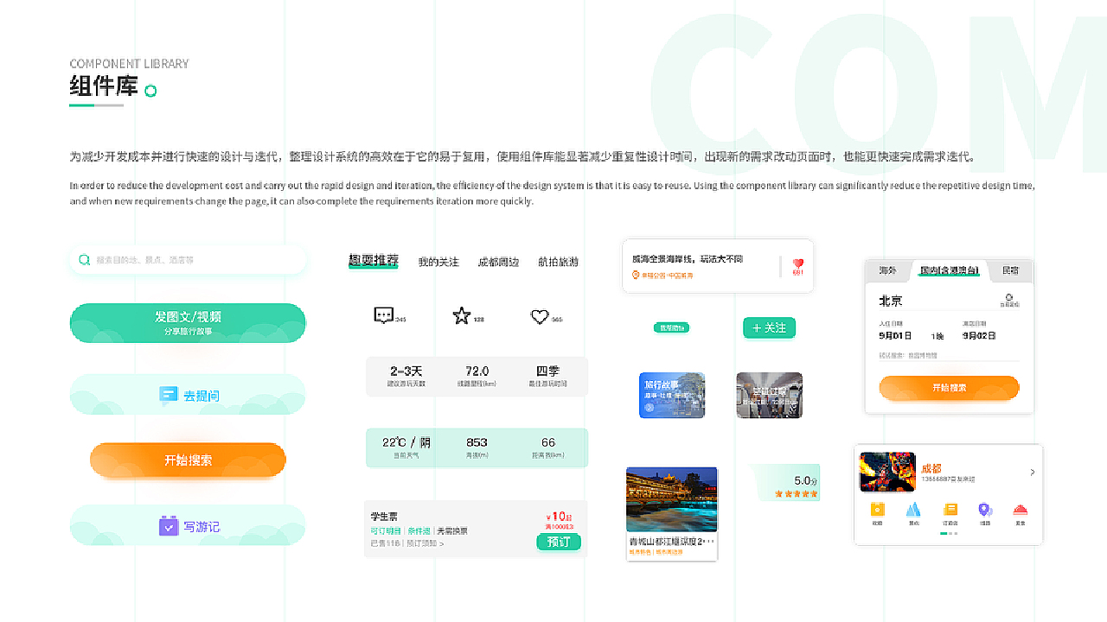Click the star favorite icon with count 128
This screenshot has height=622, width=1107.
click(462, 315)
